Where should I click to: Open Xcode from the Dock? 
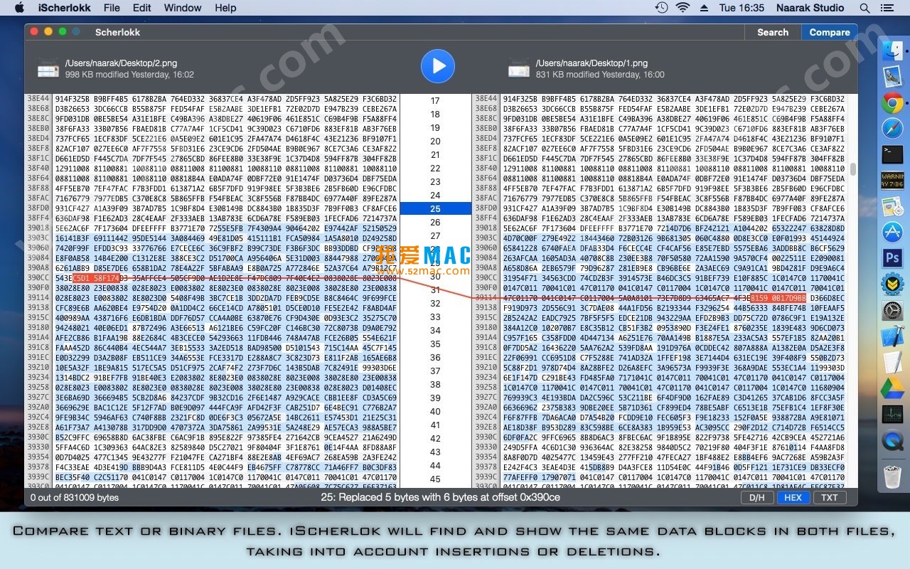(x=892, y=336)
